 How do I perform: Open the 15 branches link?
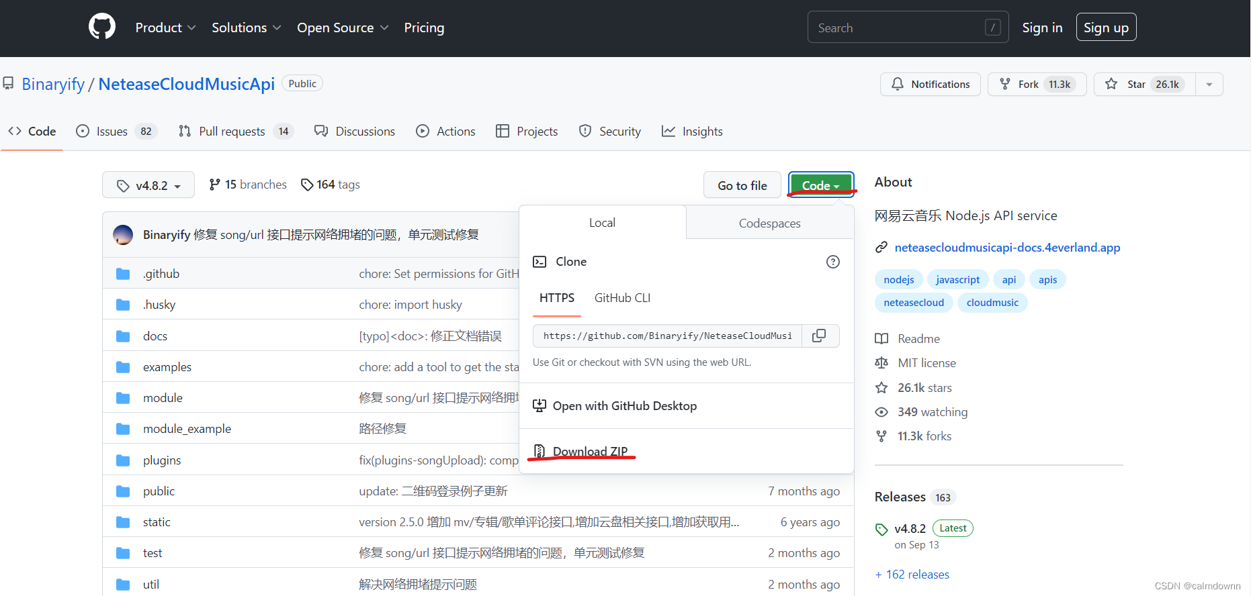(248, 185)
